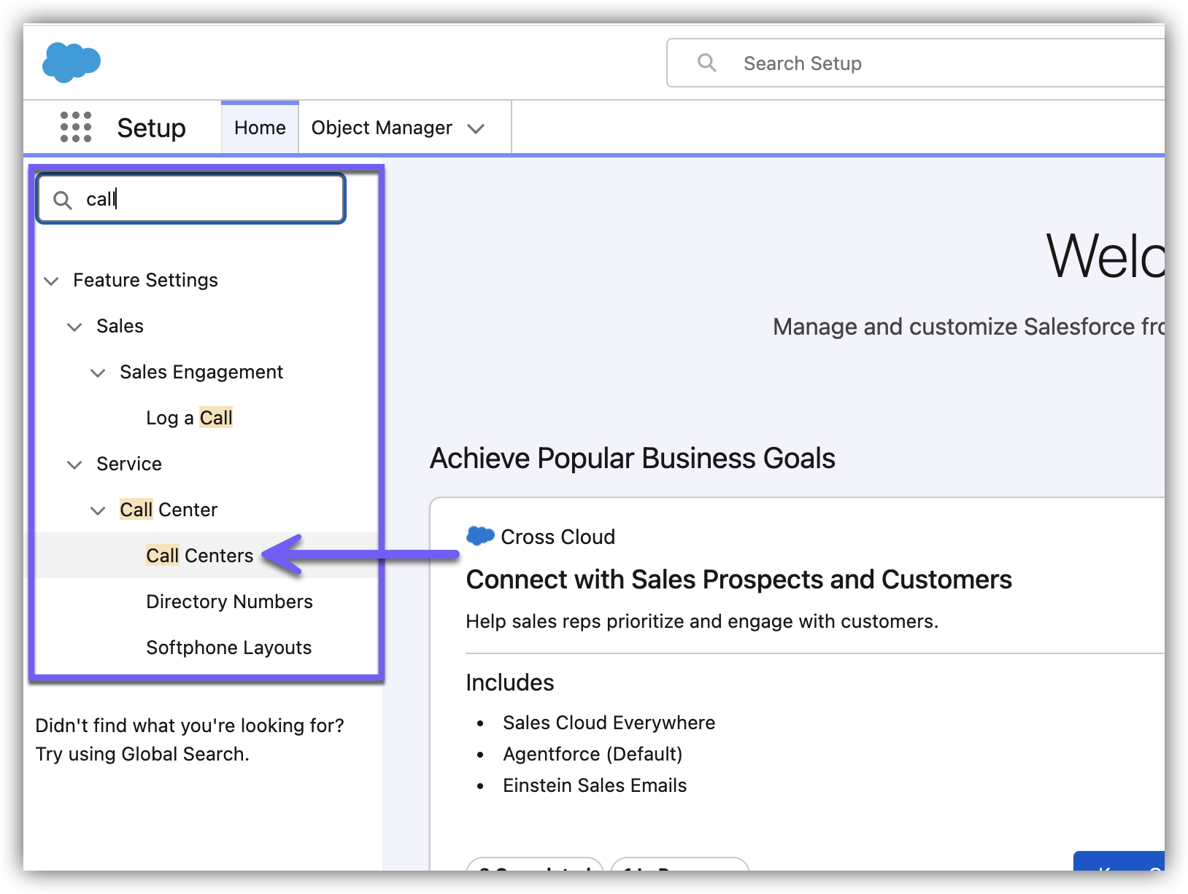This screenshot has height=894, width=1188.
Task: Open the App Launcher dots icon
Action: [x=76, y=128]
